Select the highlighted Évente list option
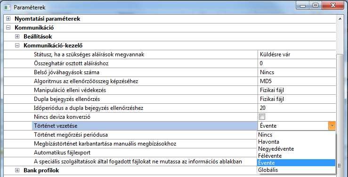This screenshot has height=177, width=348. (296, 163)
